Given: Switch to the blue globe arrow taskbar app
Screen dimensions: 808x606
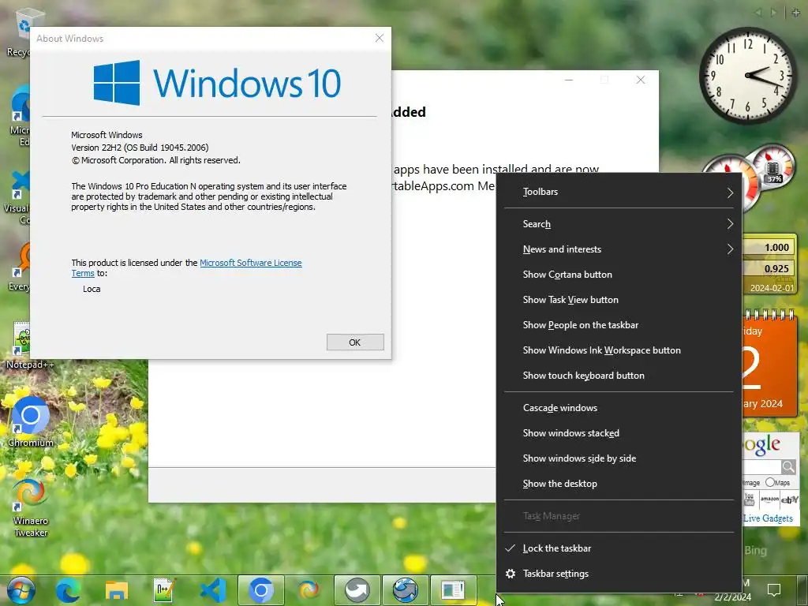Looking at the screenshot, I should (406, 590).
